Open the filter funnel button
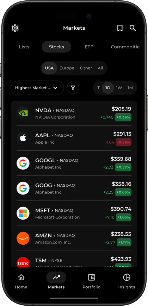The image size is (148, 306). pos(73,88)
